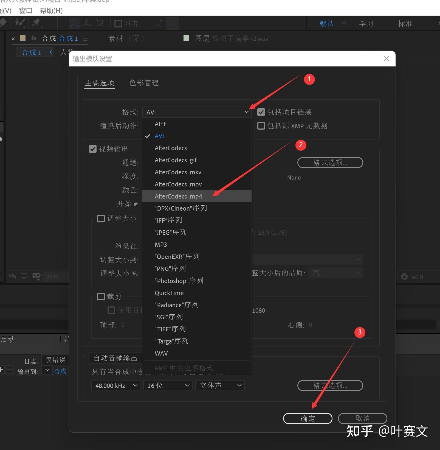
Task: Activate the local axis mode icon
Action: [x=74, y=23]
